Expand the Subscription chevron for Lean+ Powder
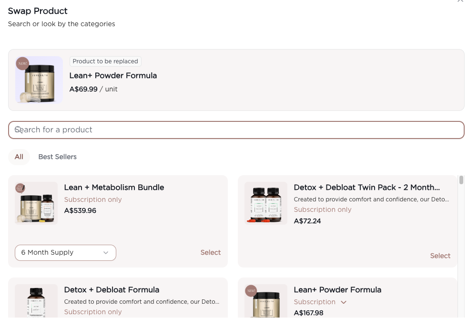The image size is (468, 318). click(x=344, y=302)
